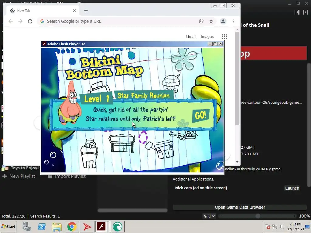Open a new Chrome tab with plus

click(86, 11)
